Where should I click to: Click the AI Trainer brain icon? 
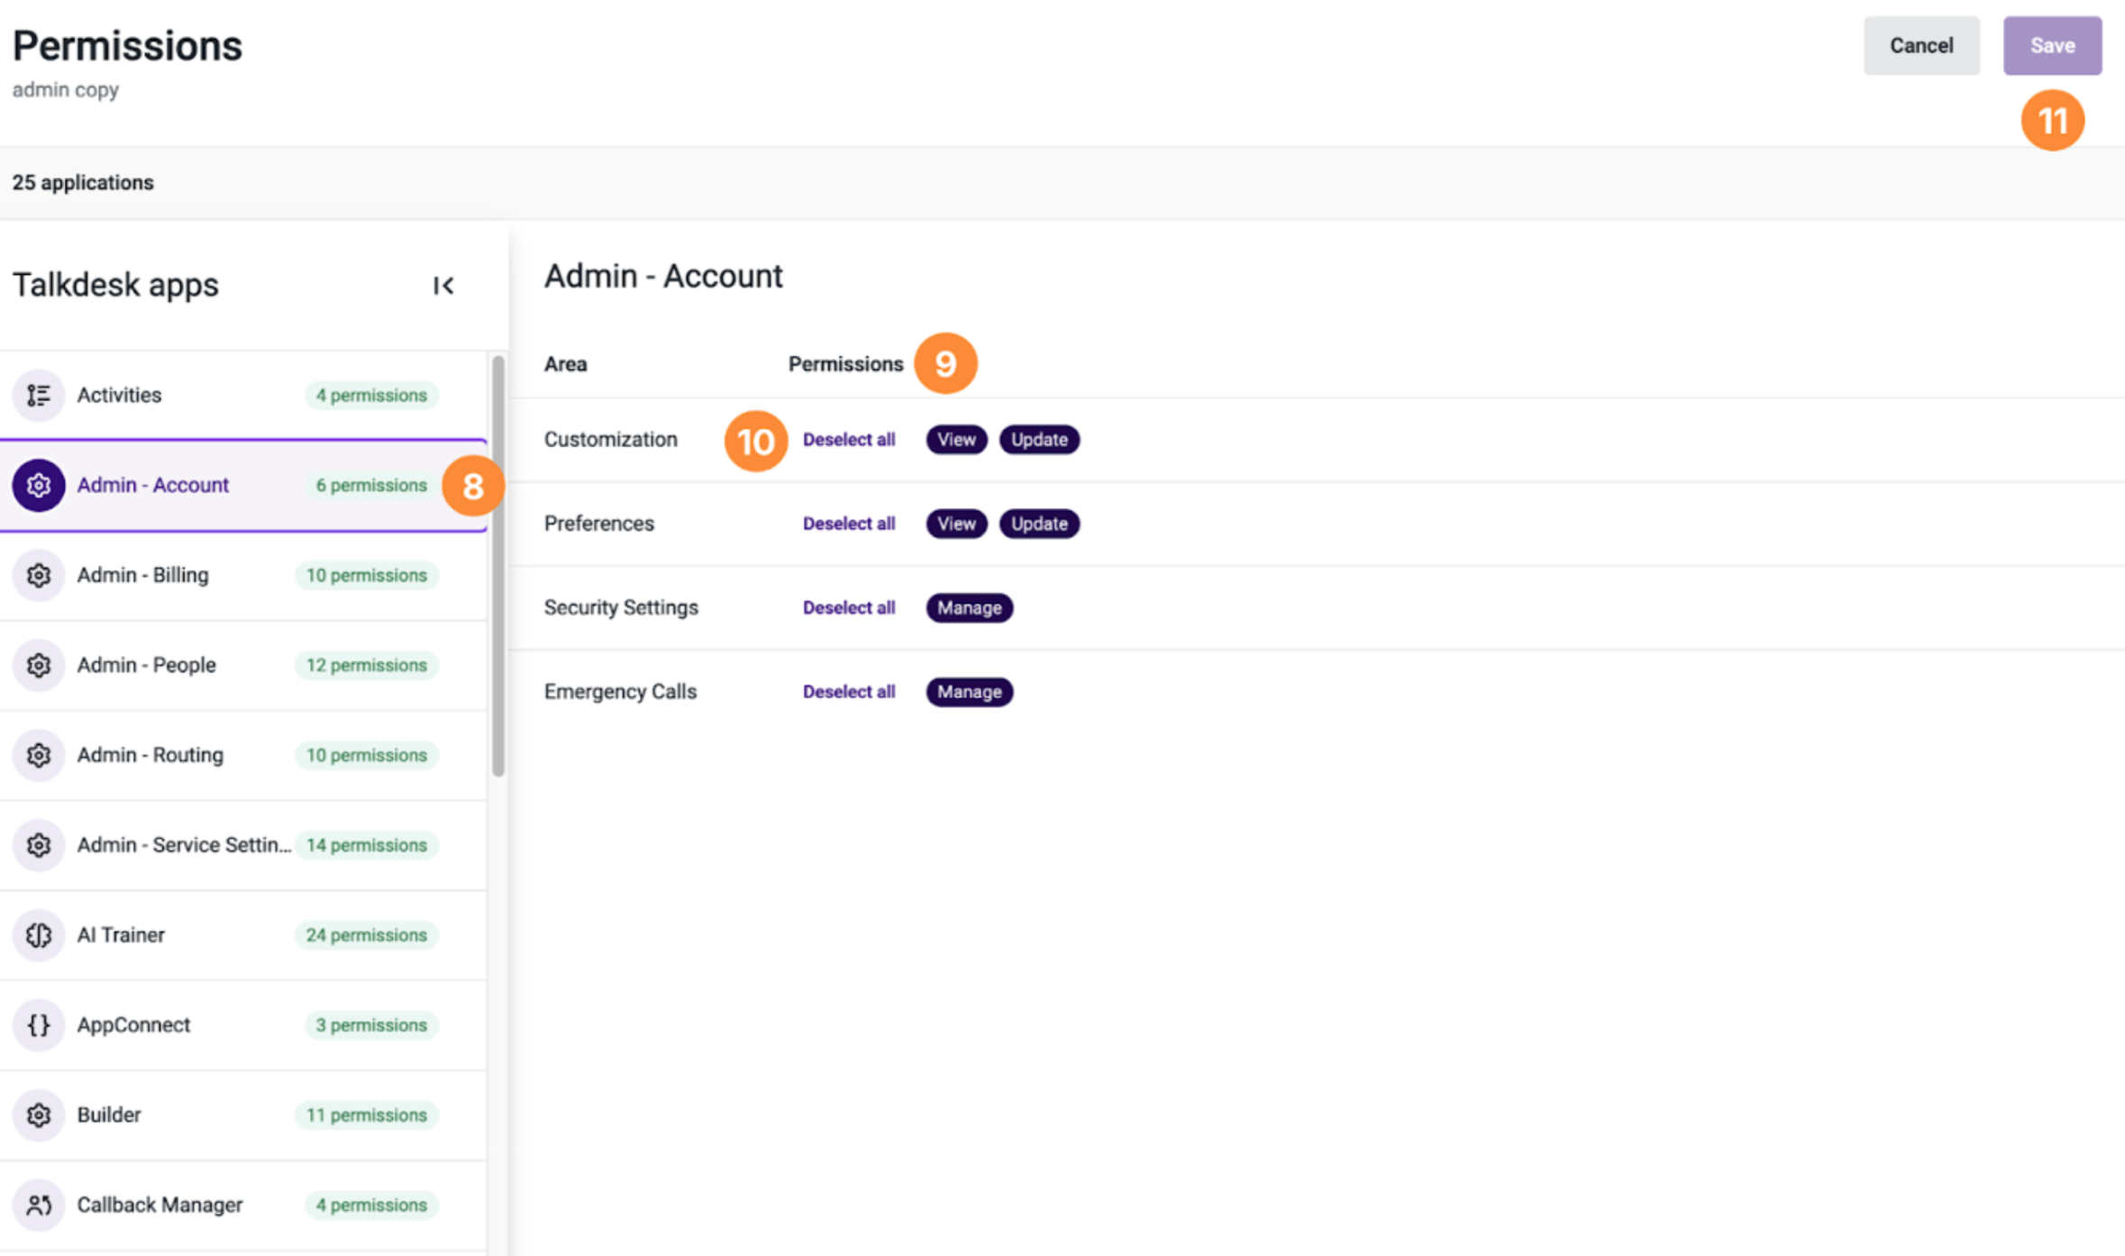click(x=38, y=935)
